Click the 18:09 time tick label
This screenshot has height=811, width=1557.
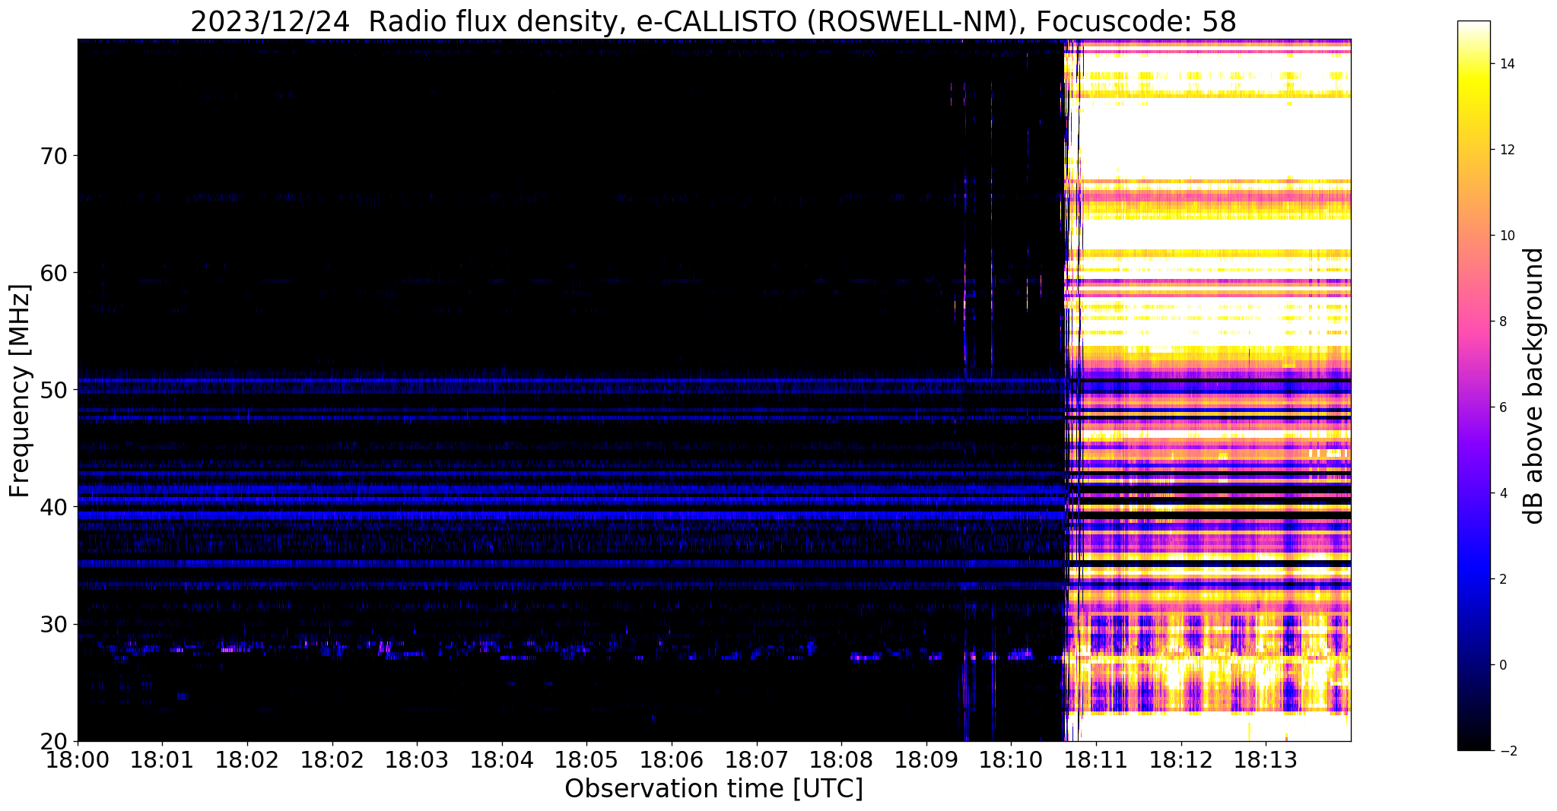click(926, 759)
